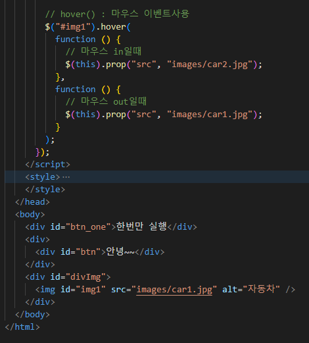Click the alt value '자동차'

262,289
